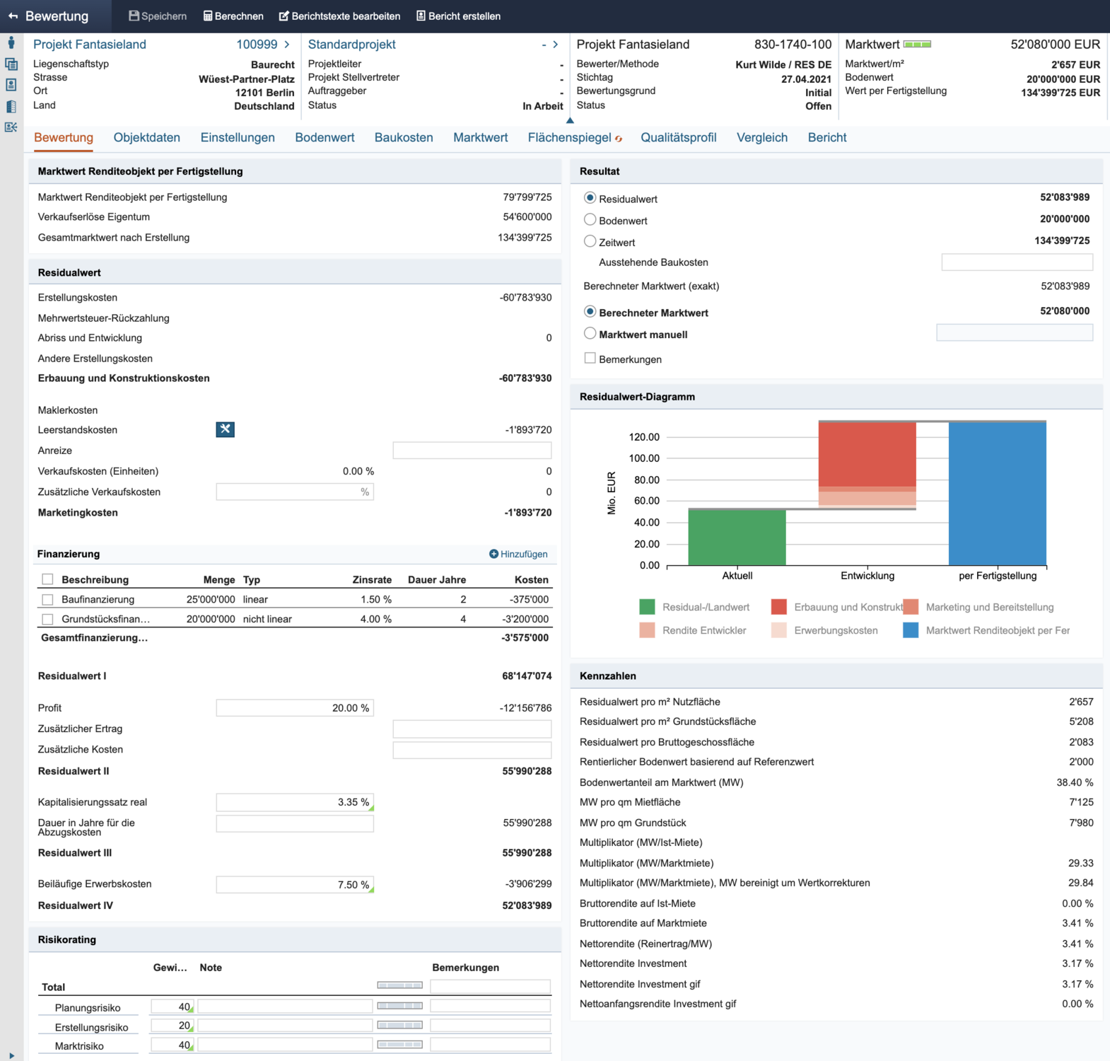Screen dimensions: 1110x1061
Task: Click the Anreize input field
Action: pos(472,450)
